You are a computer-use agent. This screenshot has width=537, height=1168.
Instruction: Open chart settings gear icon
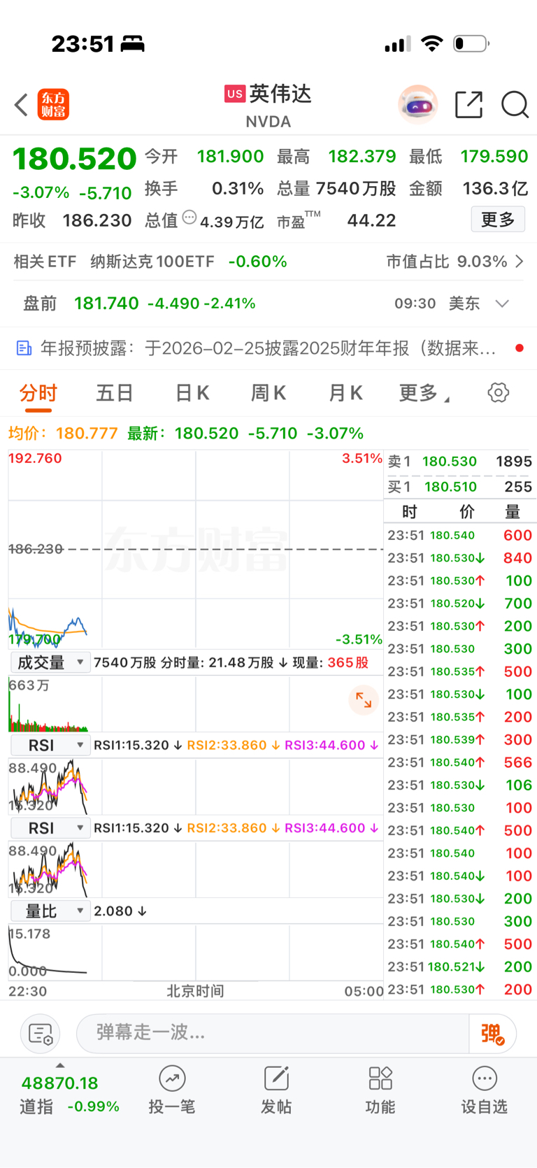[x=499, y=392]
